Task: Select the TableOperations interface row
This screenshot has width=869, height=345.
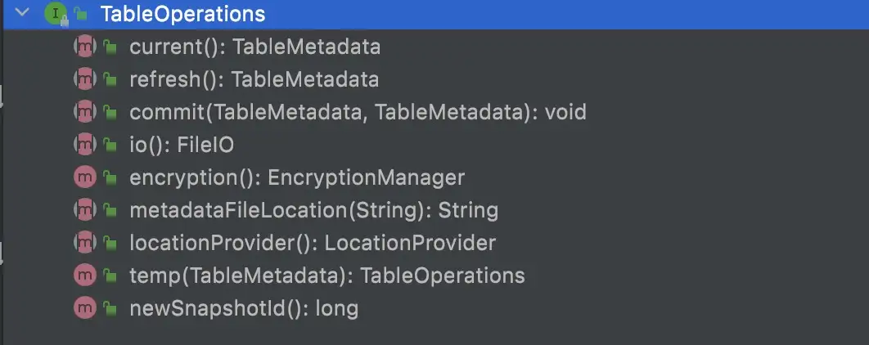Action: 436,14
